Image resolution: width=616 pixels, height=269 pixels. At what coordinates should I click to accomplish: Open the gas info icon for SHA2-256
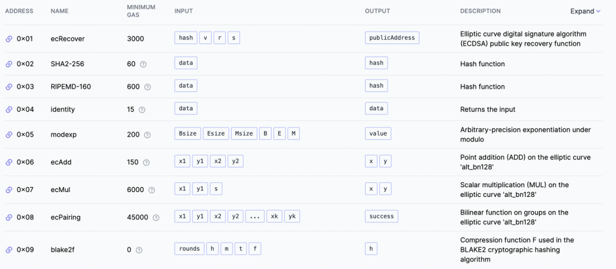[143, 64]
